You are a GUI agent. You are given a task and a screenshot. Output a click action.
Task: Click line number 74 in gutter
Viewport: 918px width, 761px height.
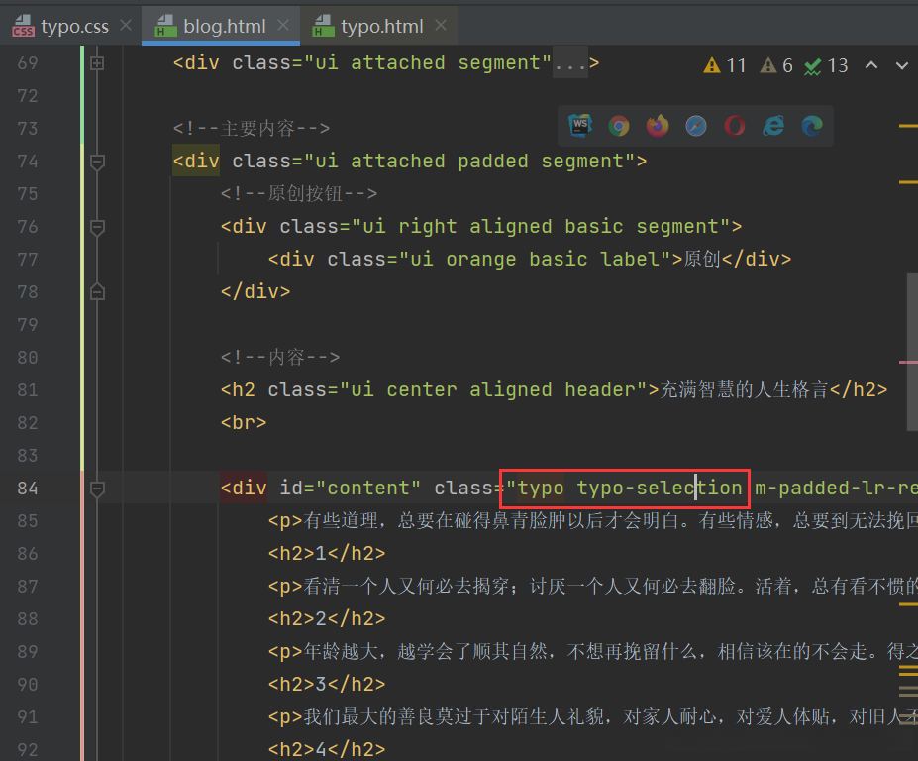point(28,162)
